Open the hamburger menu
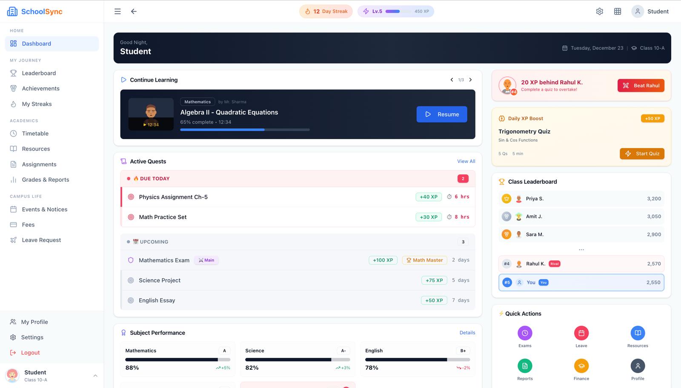This screenshot has height=388, width=681. [x=117, y=11]
